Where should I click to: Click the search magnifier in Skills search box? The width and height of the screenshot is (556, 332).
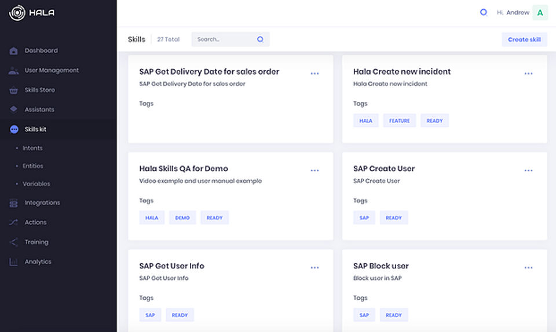click(x=260, y=39)
